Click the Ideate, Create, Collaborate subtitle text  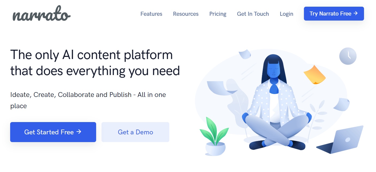(88, 100)
